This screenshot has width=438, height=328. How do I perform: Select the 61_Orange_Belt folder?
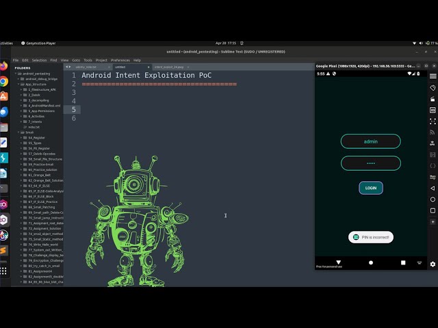[x=40, y=175]
